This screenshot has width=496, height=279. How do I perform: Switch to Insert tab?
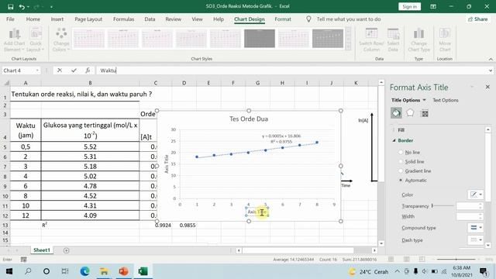pyautogui.click(x=57, y=19)
